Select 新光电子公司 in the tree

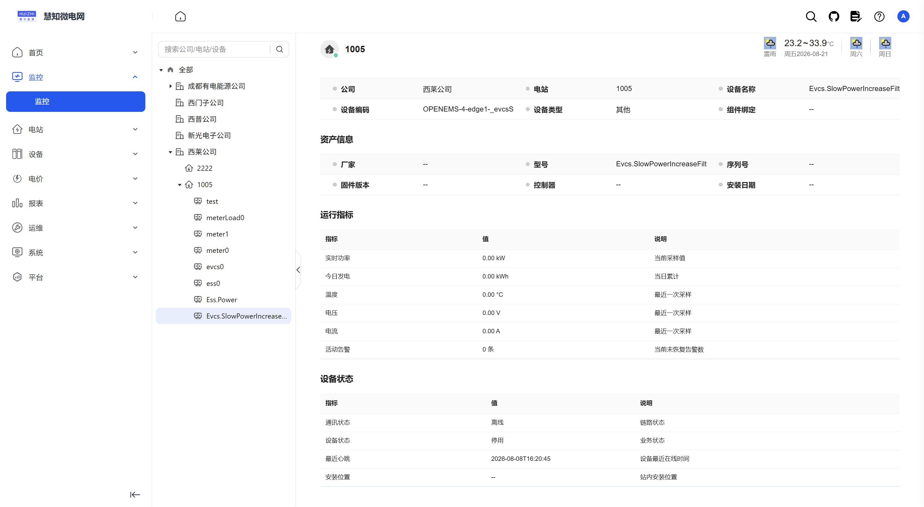tap(209, 136)
